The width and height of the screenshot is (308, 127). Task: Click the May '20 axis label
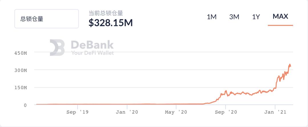176,112
